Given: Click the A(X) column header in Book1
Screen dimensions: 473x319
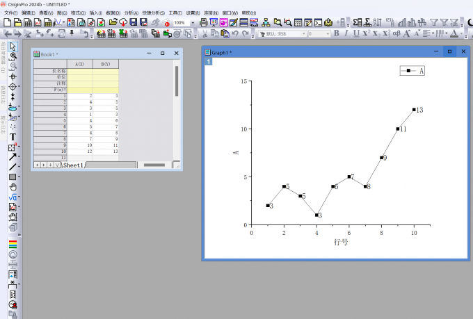Looking at the screenshot, I should (80, 64).
